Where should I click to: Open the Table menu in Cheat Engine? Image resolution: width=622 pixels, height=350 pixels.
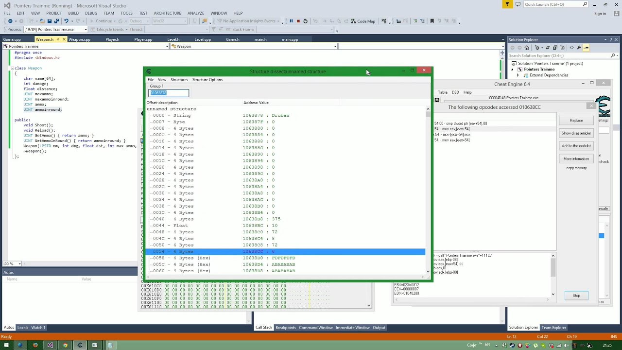[443, 92]
